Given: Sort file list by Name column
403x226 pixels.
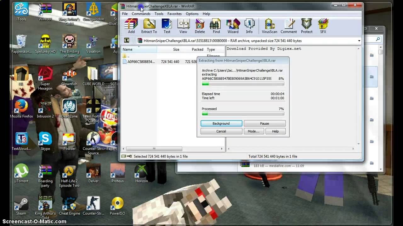Looking at the screenshot, I should pos(139,49).
